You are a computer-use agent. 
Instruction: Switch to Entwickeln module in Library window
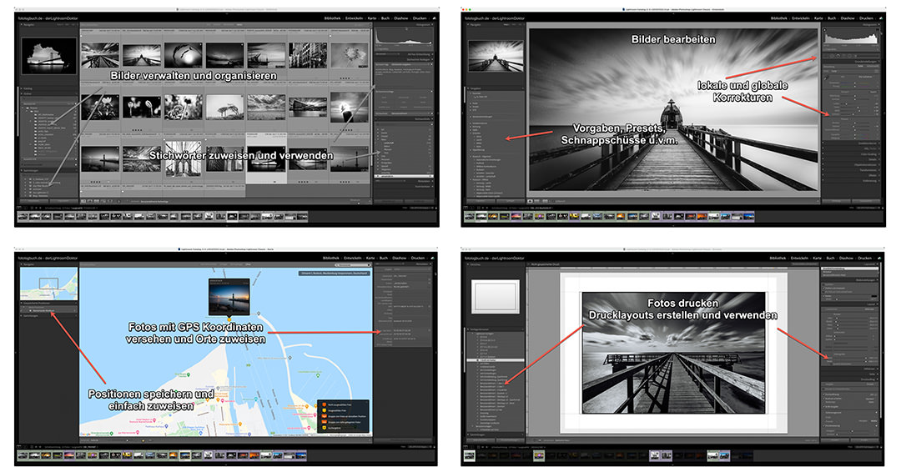click(354, 18)
